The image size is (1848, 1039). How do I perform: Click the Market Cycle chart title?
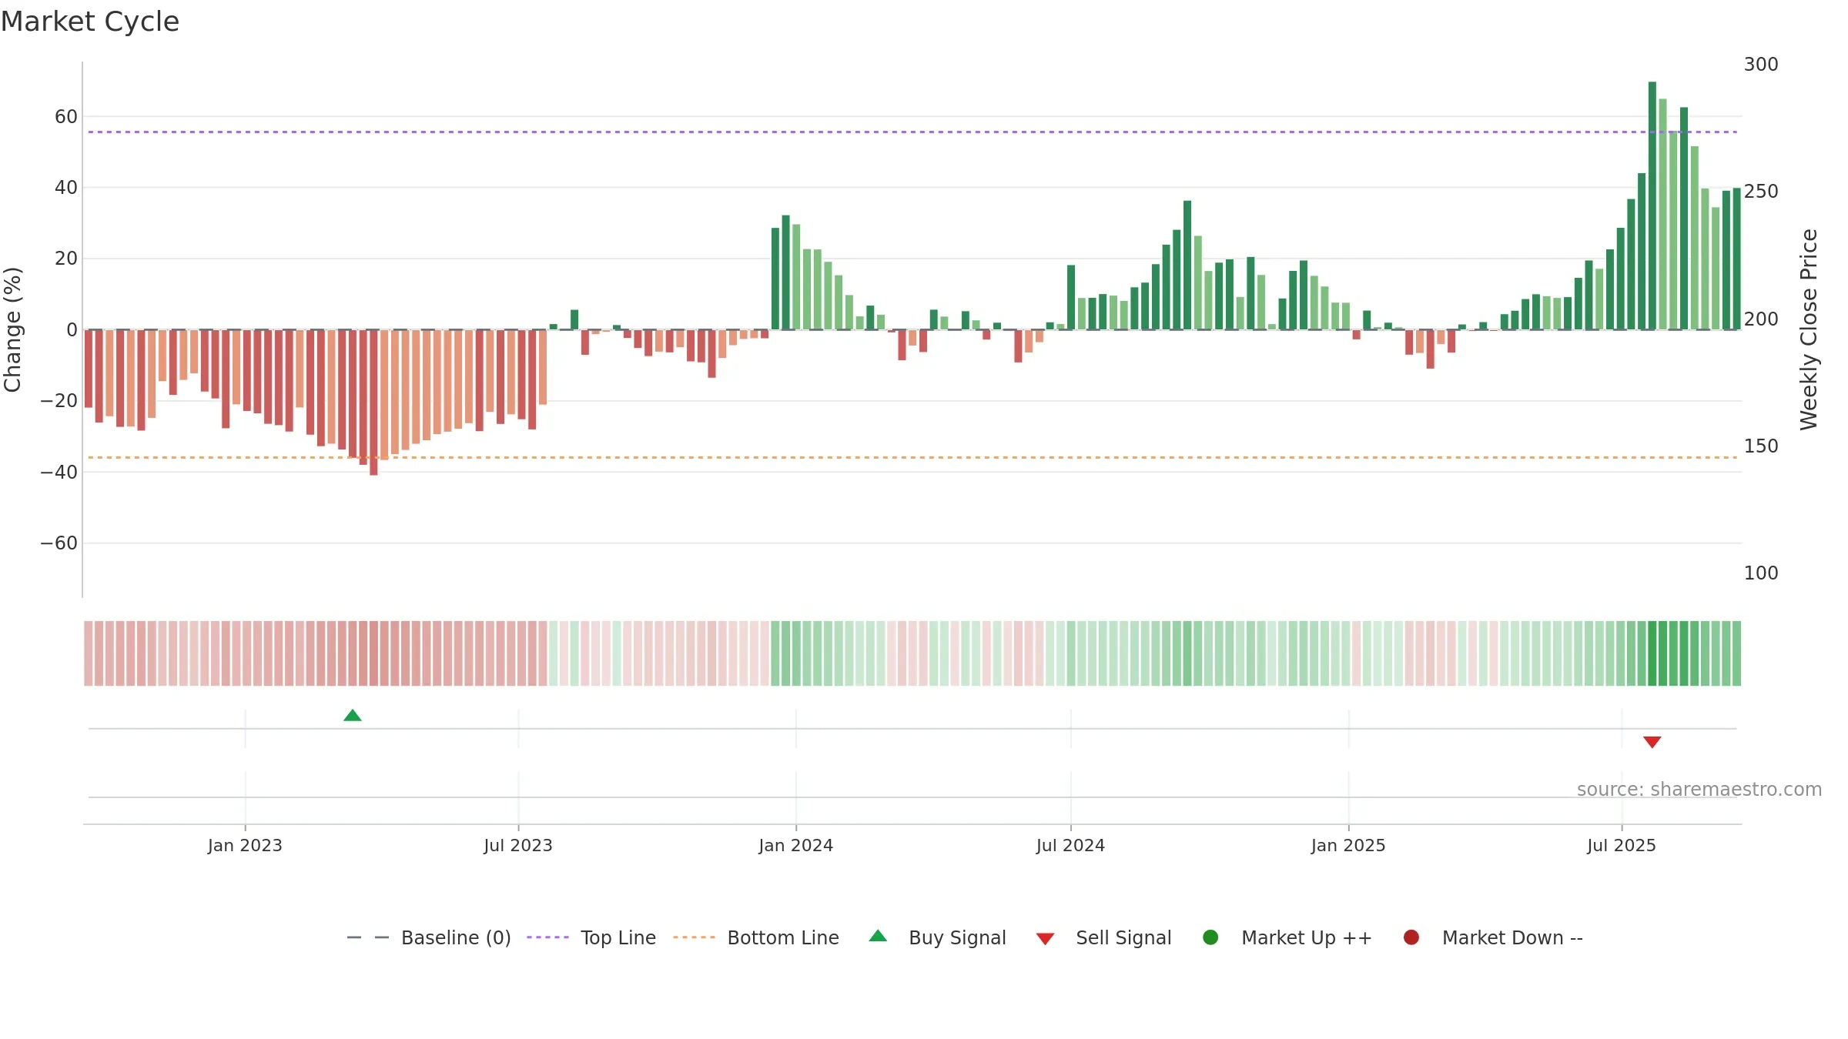[90, 22]
